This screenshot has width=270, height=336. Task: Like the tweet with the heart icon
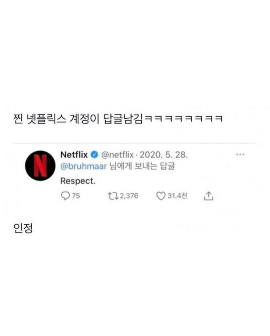[x=161, y=196]
